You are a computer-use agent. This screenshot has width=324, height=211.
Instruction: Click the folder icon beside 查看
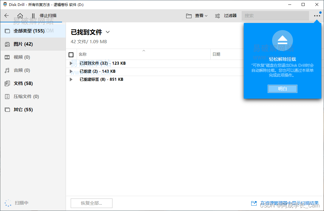click(189, 16)
